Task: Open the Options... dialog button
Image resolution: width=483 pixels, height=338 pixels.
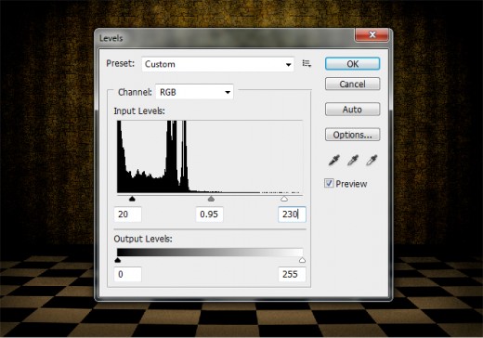Action: click(352, 135)
